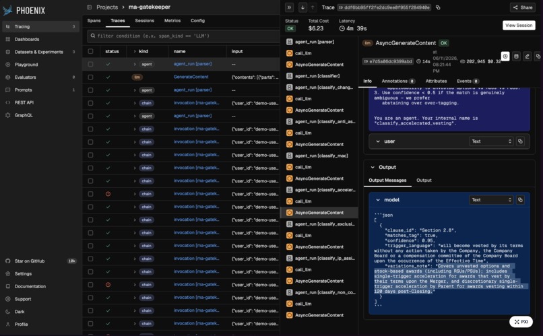Open Tracing in the sidebar
543x336 pixels.
pyautogui.click(x=40, y=27)
